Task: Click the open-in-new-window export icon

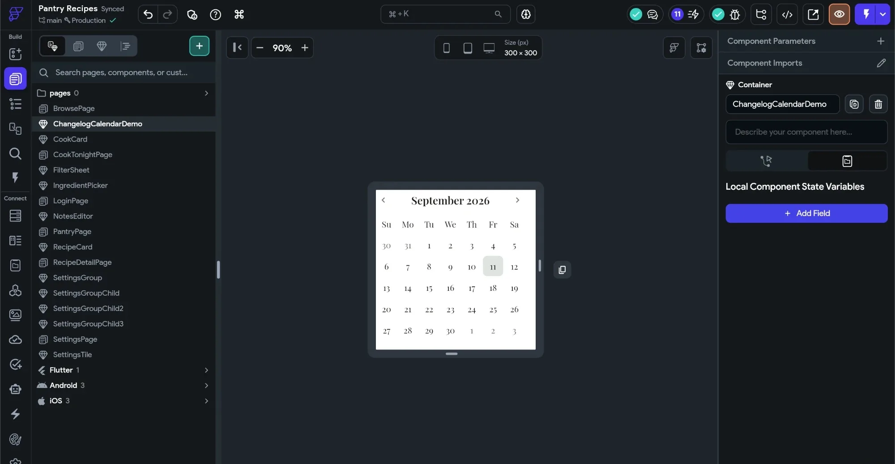Action: coord(813,14)
